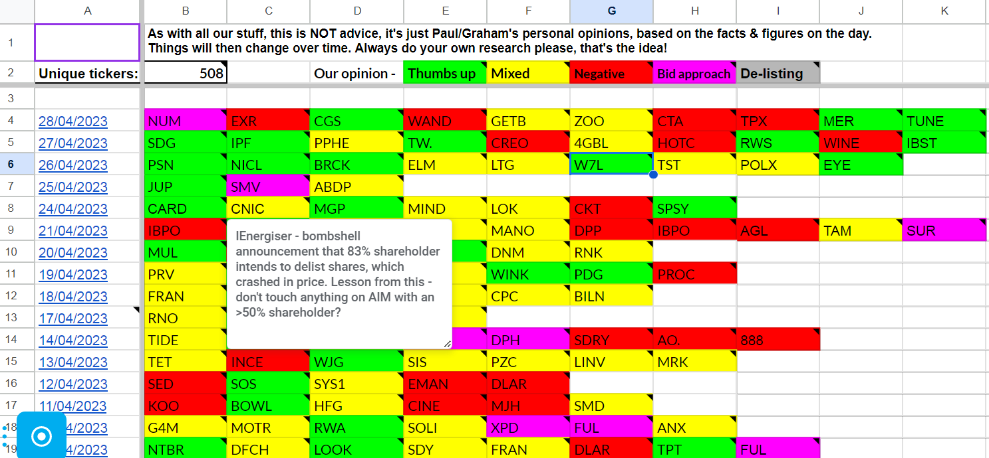989x458 pixels.
Task: Select column K header
Action: click(945, 11)
